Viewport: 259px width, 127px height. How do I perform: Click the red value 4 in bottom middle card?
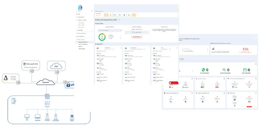click(217, 102)
